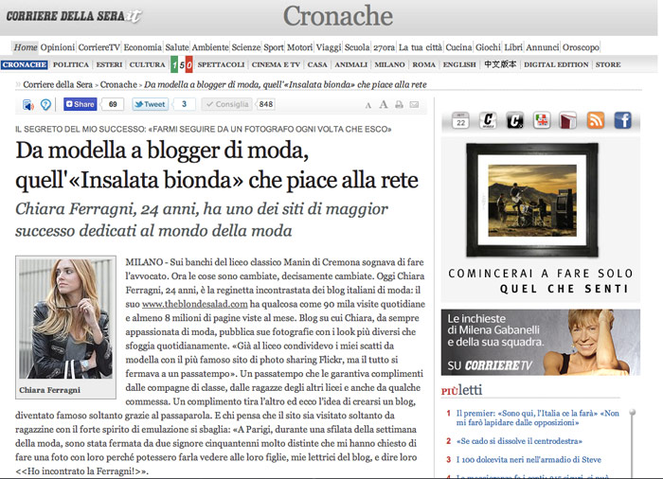Open the Oroscopo menu item
This screenshot has height=479, width=663.
click(x=581, y=47)
